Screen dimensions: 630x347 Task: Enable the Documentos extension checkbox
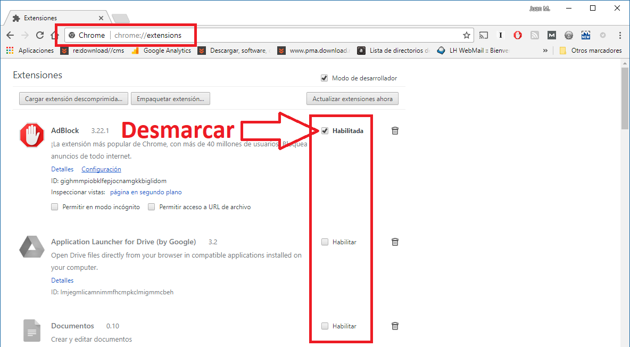325,326
